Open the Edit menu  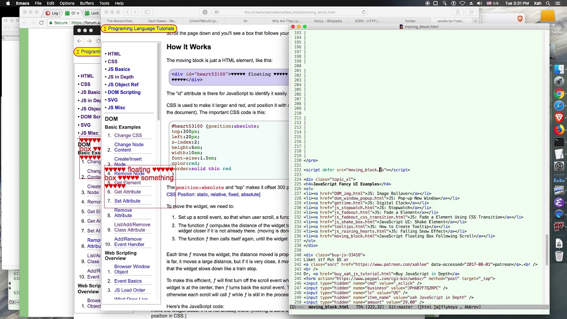click(50, 3)
